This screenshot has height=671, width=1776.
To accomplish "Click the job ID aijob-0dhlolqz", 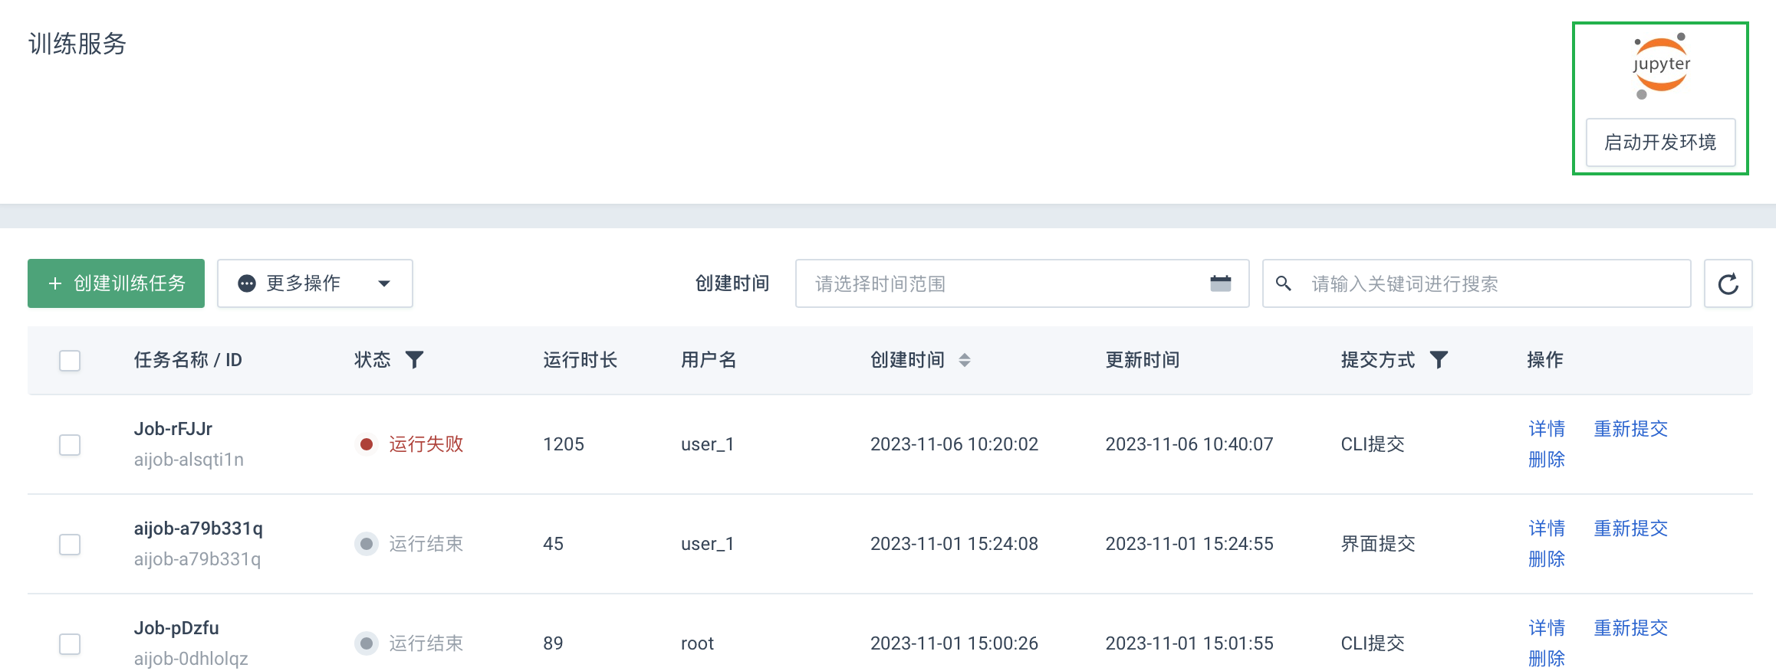I will tap(191, 659).
